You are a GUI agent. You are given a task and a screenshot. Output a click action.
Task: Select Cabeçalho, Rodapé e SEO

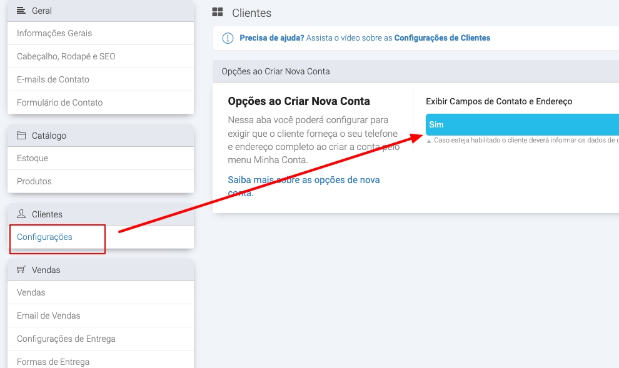point(66,56)
